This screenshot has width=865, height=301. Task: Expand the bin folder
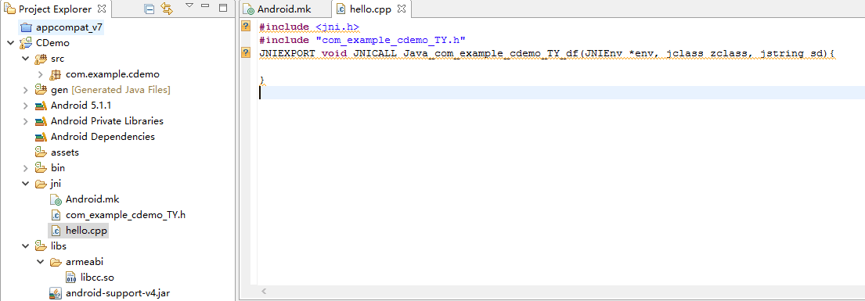pyautogui.click(x=25, y=167)
